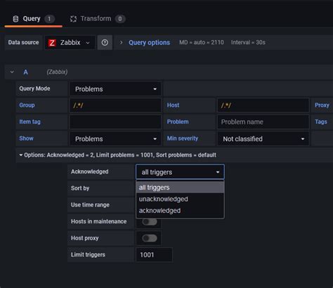Enable the Host proxy switch
The height and width of the screenshot is (288, 333).
[150, 238]
